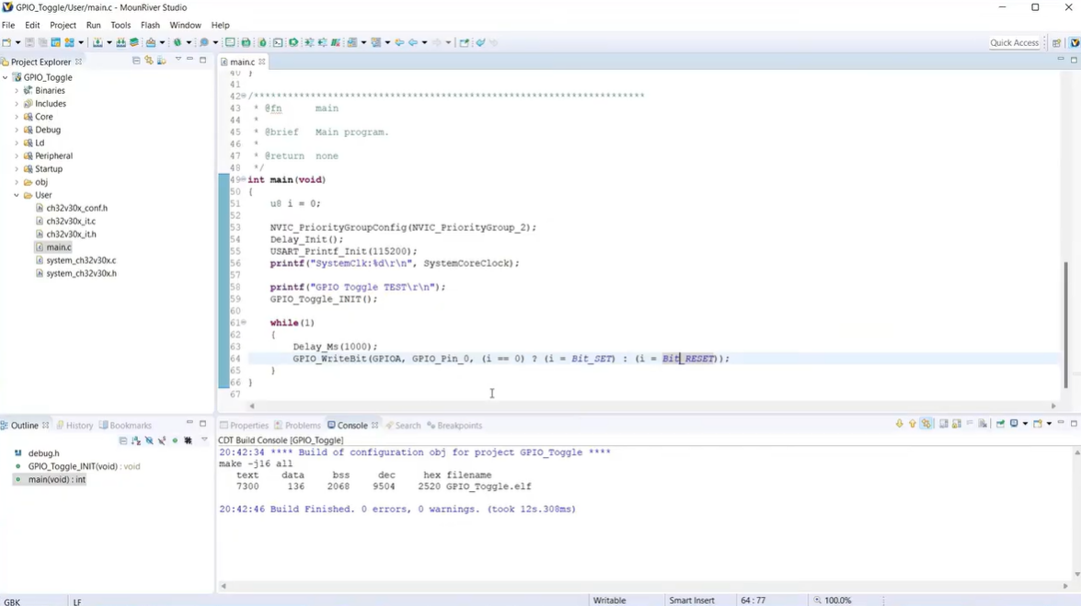Click the Save icon in toolbar
Image resolution: width=1081 pixels, height=606 pixels.
pyautogui.click(x=29, y=43)
